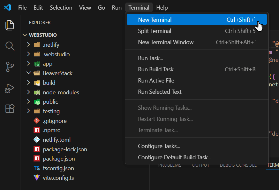Collapse the WEBSTUDIO root section
The image size is (279, 190).
pyautogui.click(x=24, y=35)
